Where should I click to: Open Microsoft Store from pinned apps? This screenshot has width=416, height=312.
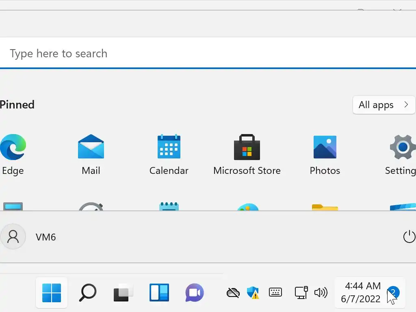247,154
